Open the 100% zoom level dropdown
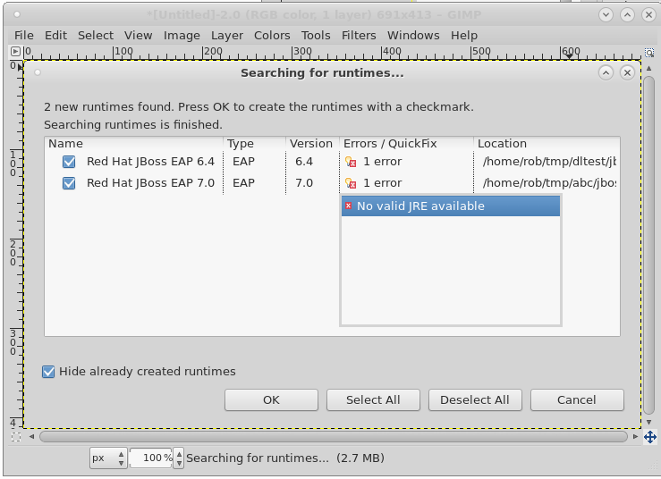This screenshot has height=479, width=661. [157, 458]
